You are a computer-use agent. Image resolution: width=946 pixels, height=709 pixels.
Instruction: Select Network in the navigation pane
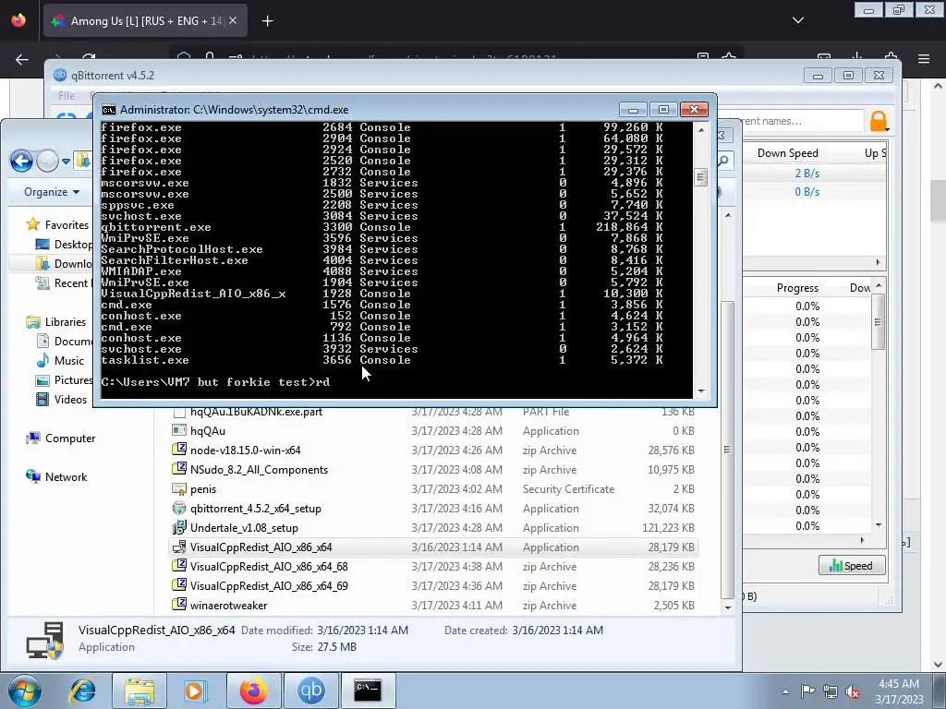click(x=56, y=477)
